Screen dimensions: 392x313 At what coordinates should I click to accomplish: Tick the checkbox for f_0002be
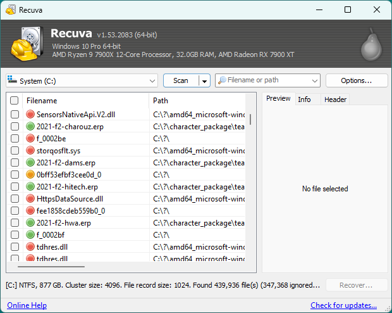click(x=15, y=138)
